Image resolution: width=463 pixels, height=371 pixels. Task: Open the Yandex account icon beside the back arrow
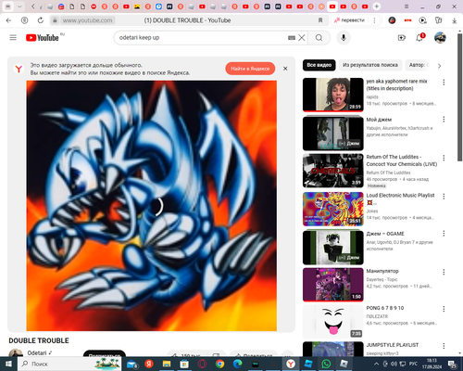pos(24,20)
